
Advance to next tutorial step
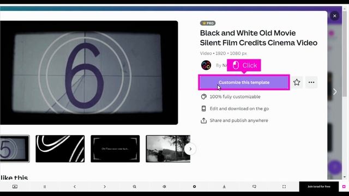[x=105, y=186]
